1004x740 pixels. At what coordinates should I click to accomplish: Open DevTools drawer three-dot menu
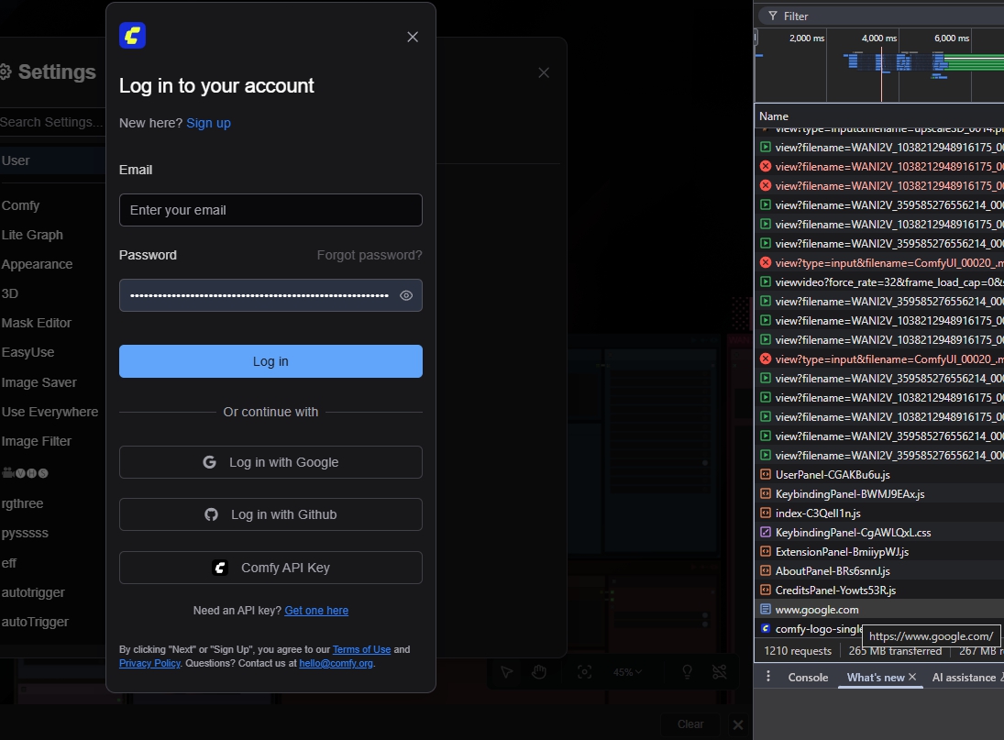[x=768, y=677]
